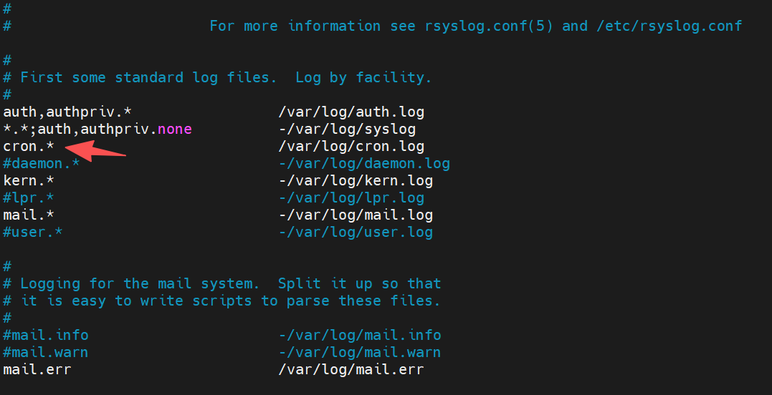Image resolution: width=772 pixels, height=395 pixels.
Task: Click the red arrow pointing at cron
Action: [95, 151]
